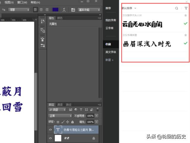Select the center align text icon
Viewport: 190px width, 143px height.
41,10
